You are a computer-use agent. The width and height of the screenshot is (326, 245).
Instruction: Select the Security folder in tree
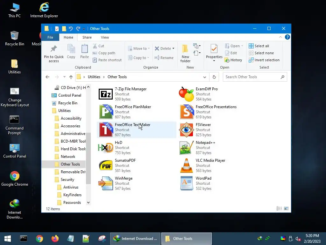(64, 179)
